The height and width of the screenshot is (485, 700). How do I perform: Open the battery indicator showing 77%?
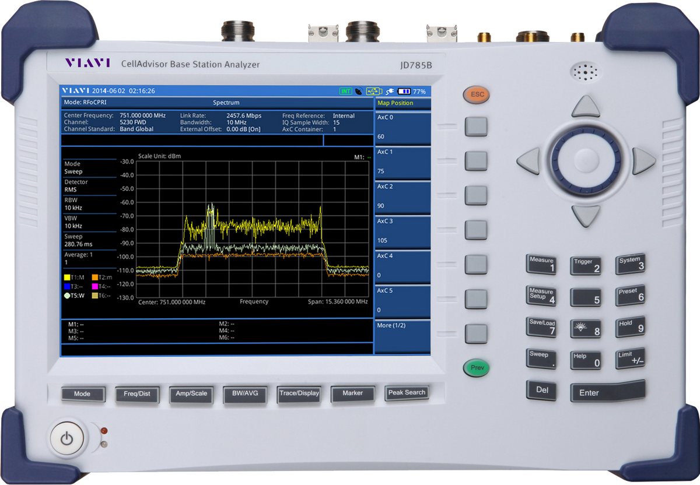pyautogui.click(x=404, y=92)
